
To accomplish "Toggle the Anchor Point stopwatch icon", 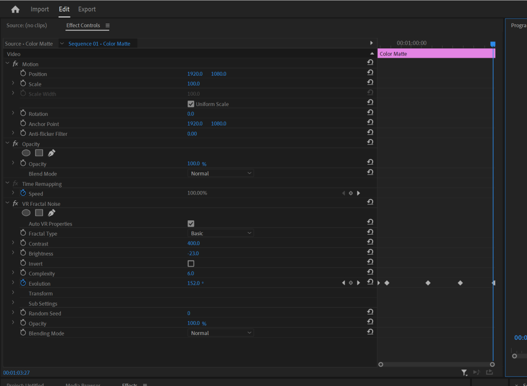I will coord(23,124).
